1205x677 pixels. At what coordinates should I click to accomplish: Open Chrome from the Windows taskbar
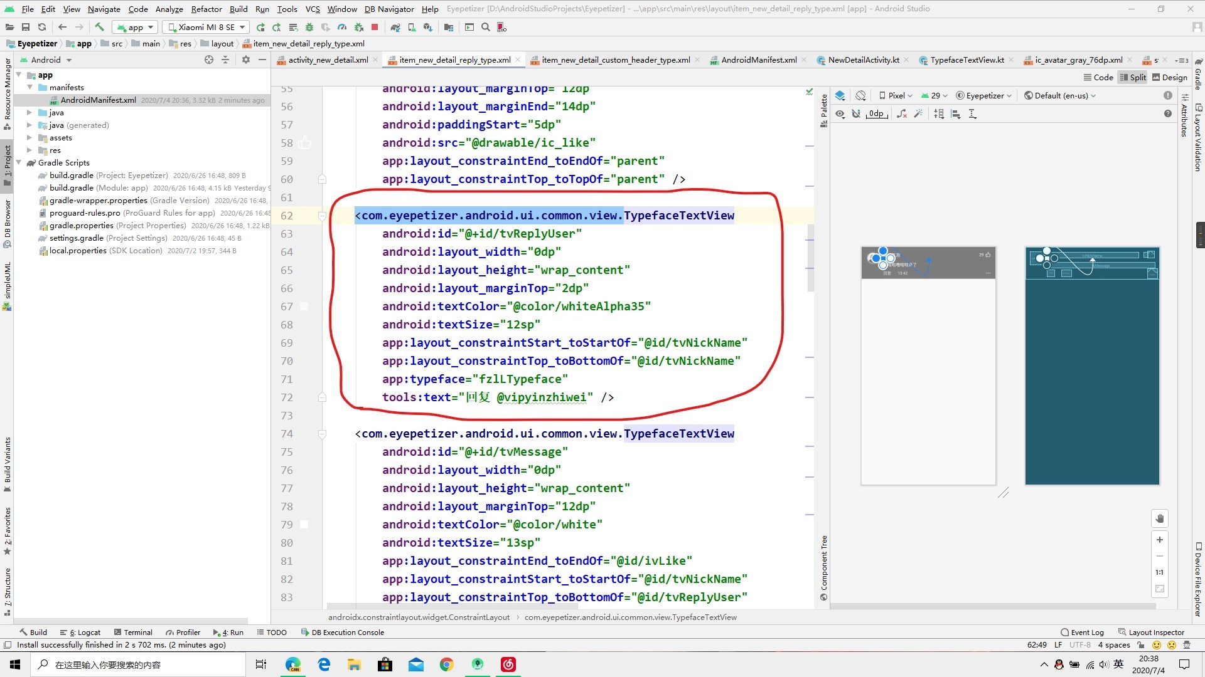pos(447,664)
